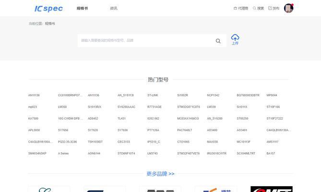Image resolution: width=321 pixels, height=192 pixels.
Task: Click 规格书 in the breadcrumb
Action: point(50,24)
